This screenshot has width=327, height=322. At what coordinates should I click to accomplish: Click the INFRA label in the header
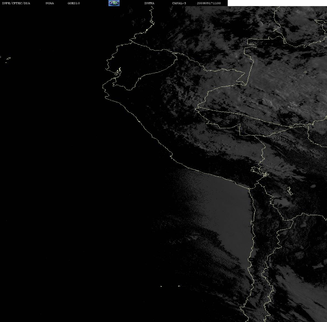pyautogui.click(x=149, y=3)
